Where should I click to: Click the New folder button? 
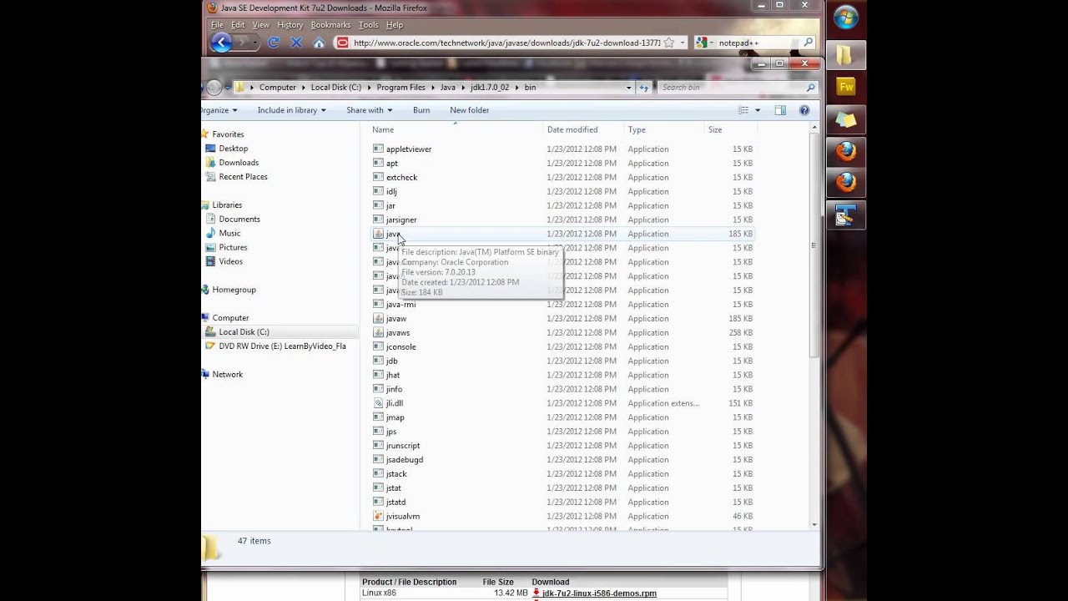469,110
